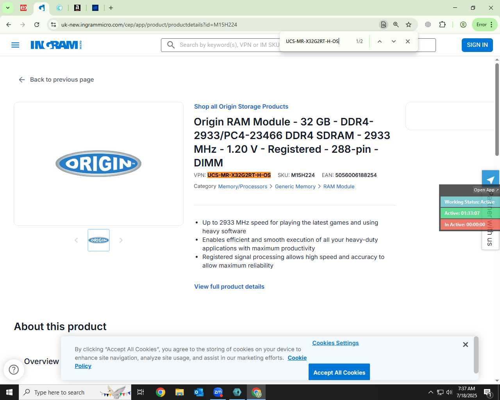Click View full product details

point(229,287)
